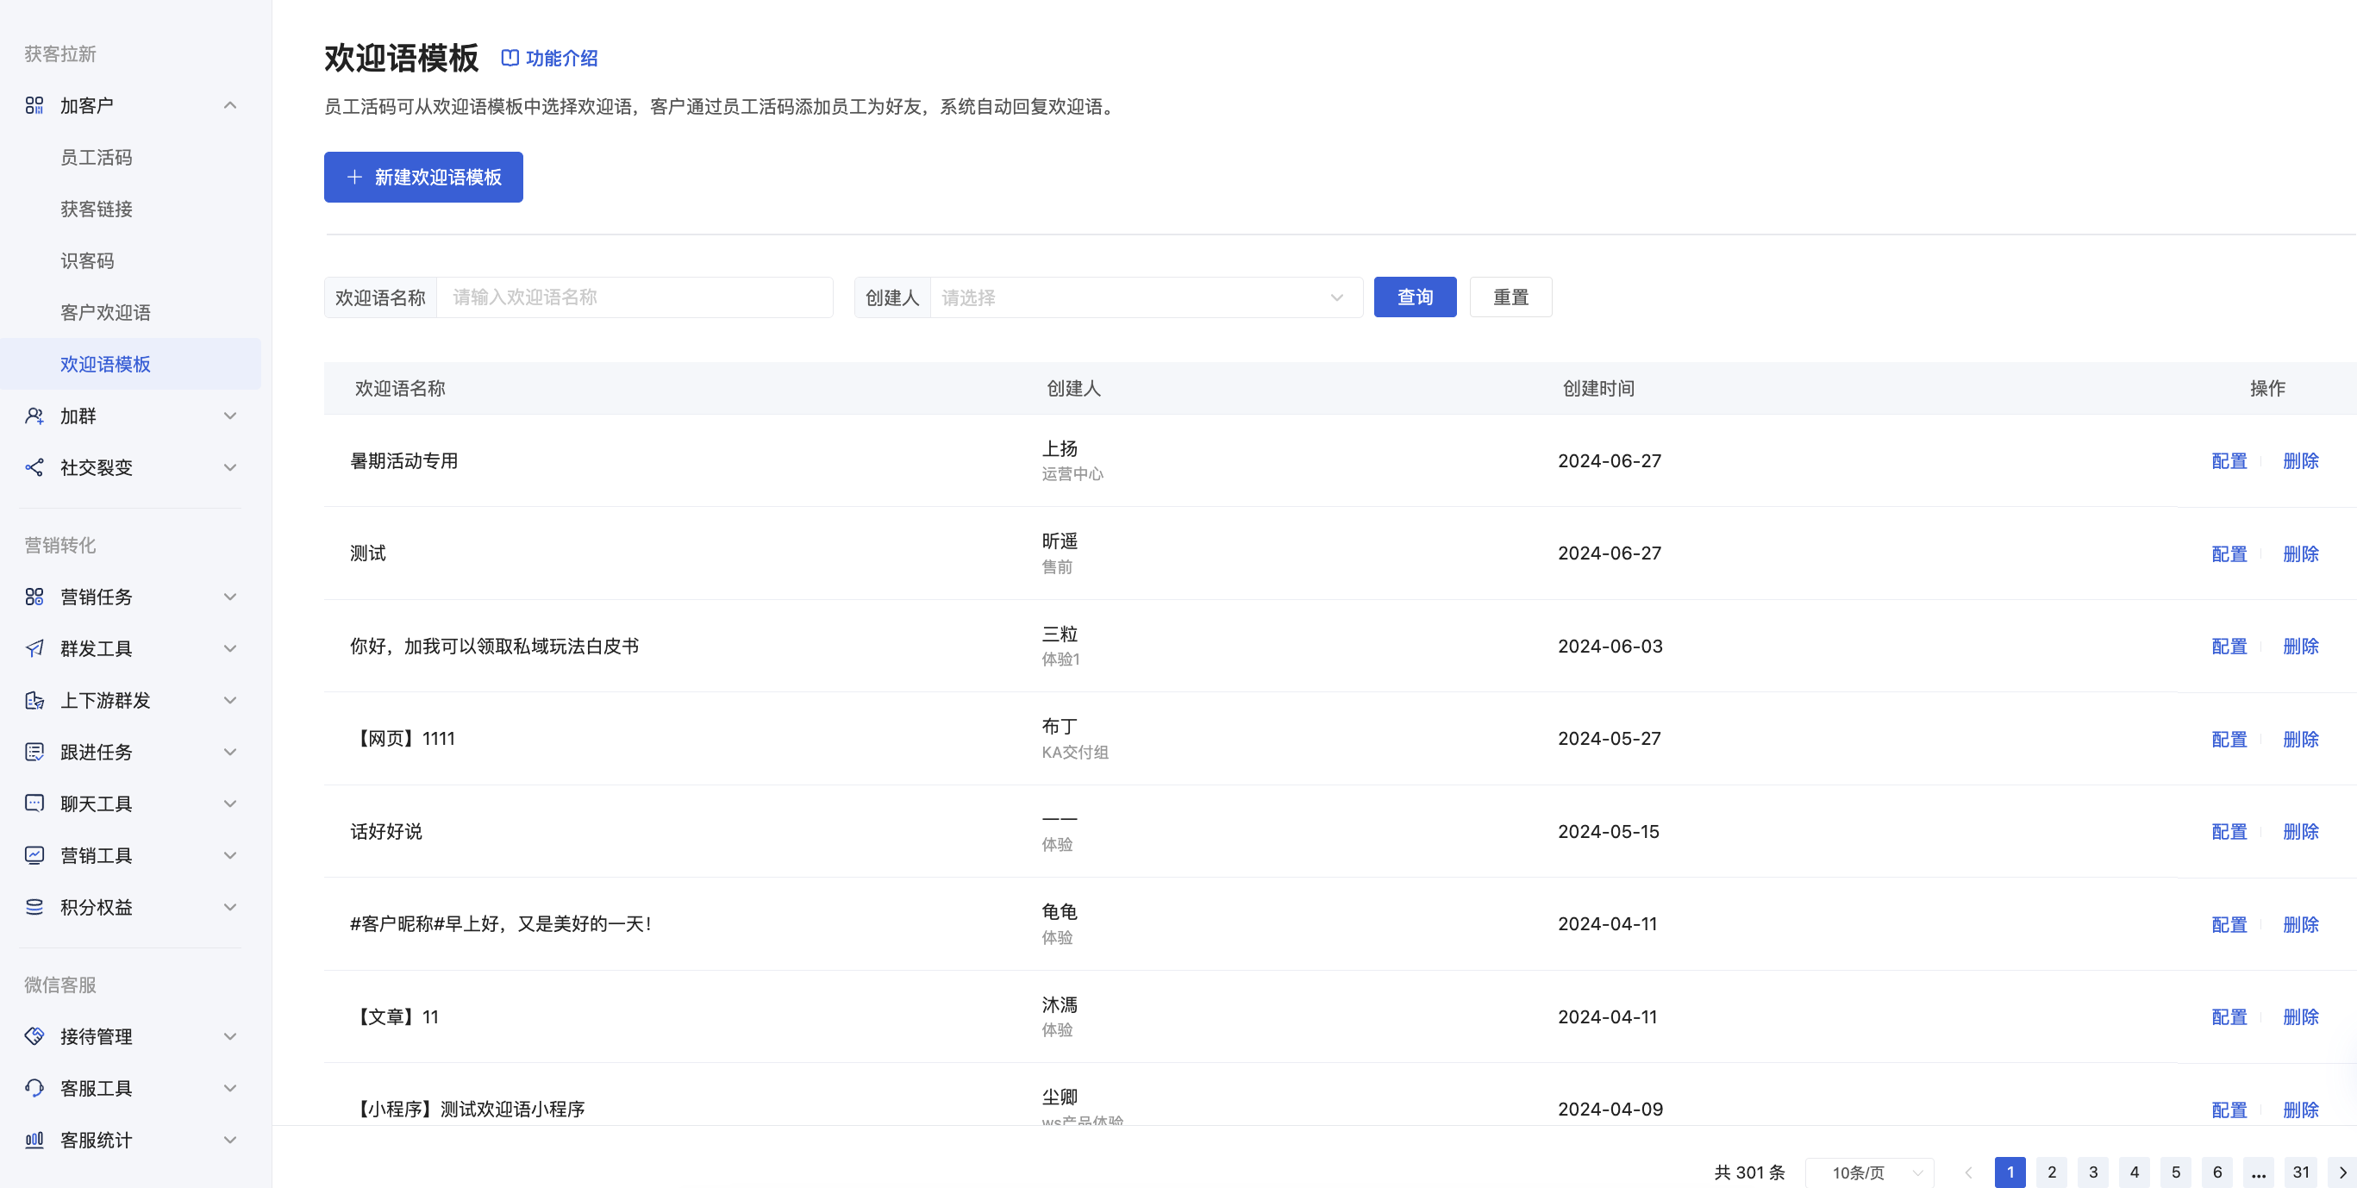Screen dimensions: 2357x1188
Task: Click the 营销任务 icon in sidebar
Action: [x=34, y=597]
